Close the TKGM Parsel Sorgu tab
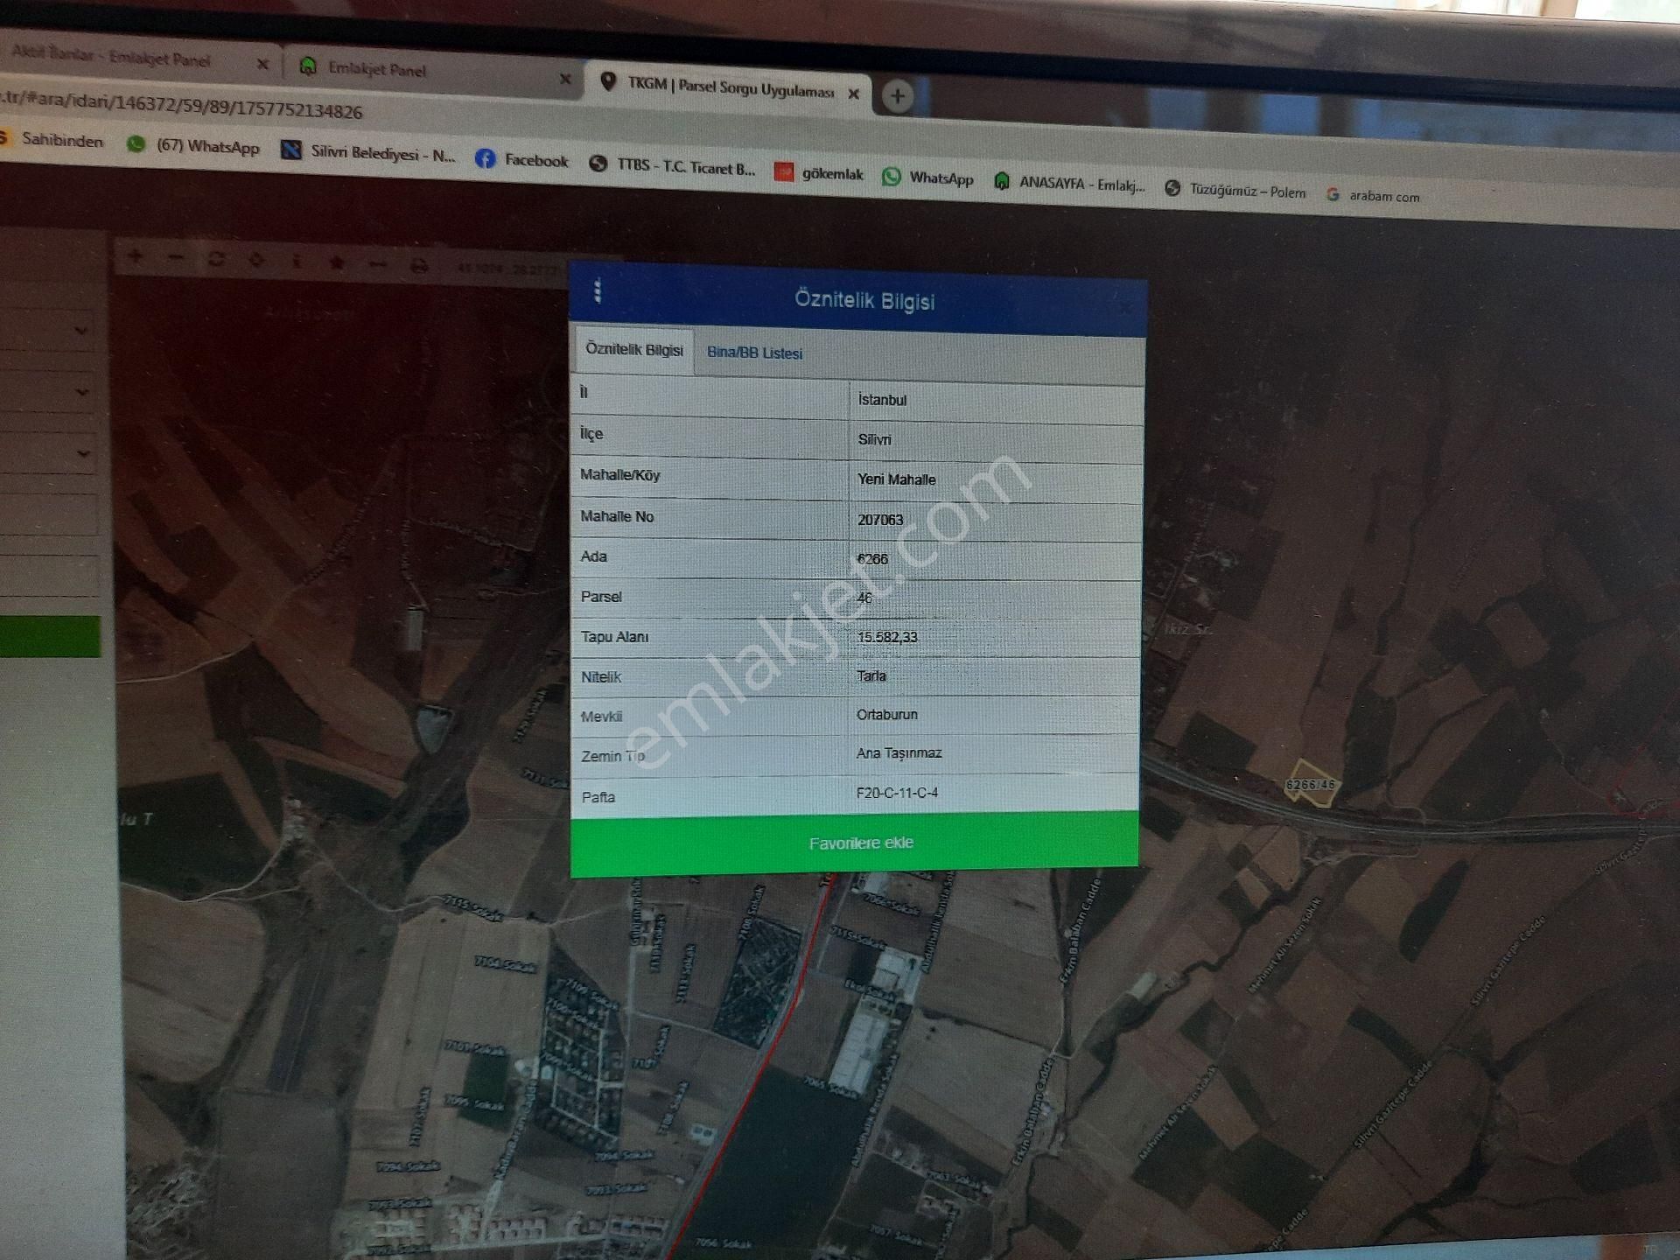Screen dimensions: 1680x1260 click(x=853, y=94)
